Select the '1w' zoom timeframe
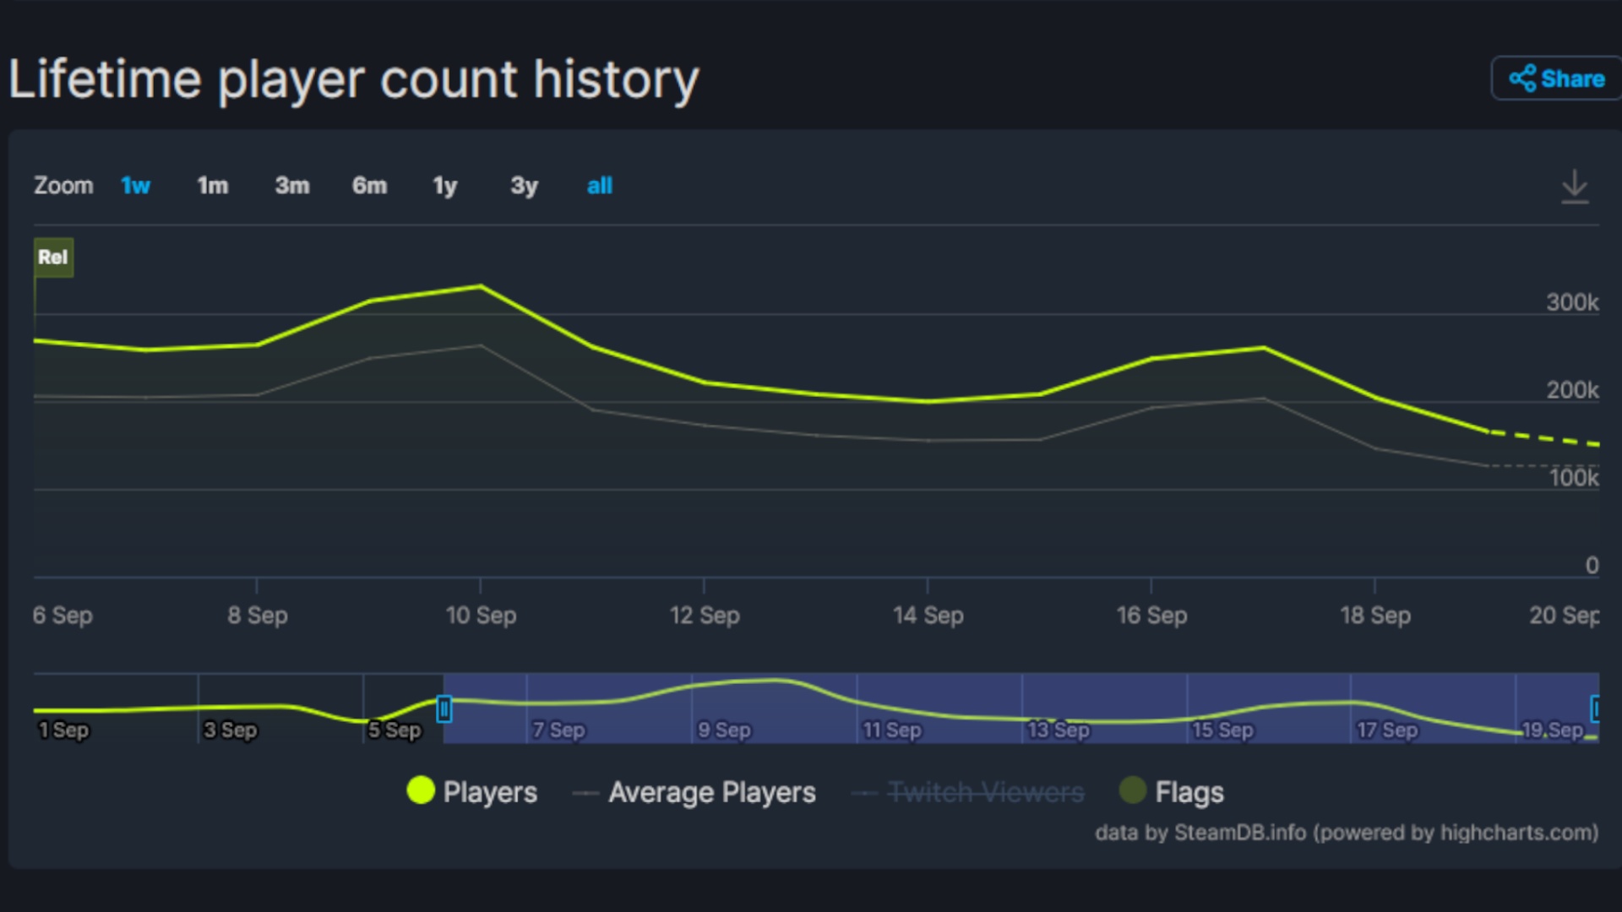This screenshot has width=1622, height=912. 137,185
